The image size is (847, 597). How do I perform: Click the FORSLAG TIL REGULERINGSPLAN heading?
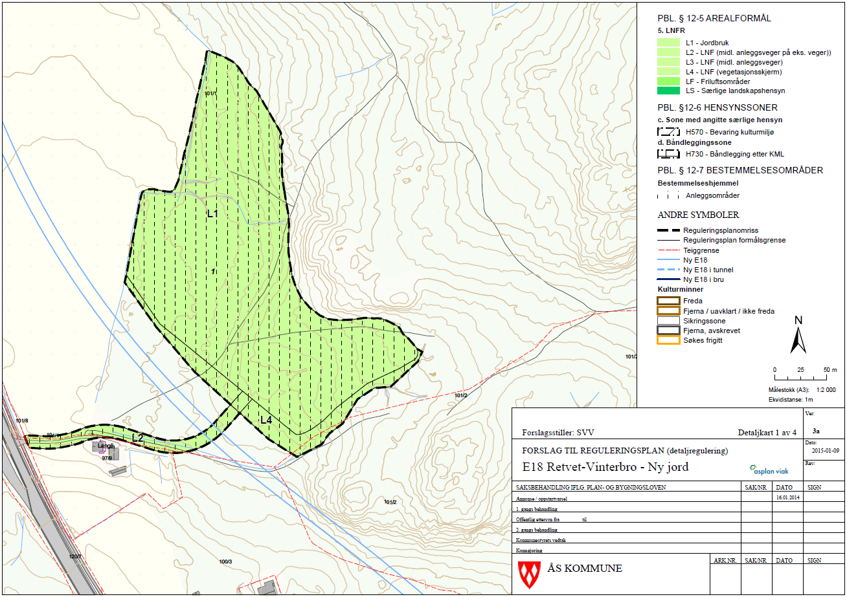(624, 450)
